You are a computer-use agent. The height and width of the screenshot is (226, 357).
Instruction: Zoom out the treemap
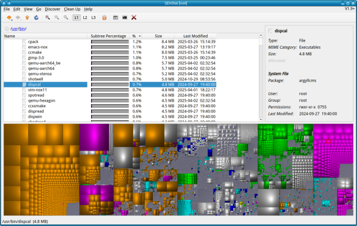pyautogui.click(x=57, y=17)
